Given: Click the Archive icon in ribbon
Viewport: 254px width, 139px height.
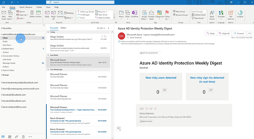Looking at the screenshot, I should (x=38, y=14).
